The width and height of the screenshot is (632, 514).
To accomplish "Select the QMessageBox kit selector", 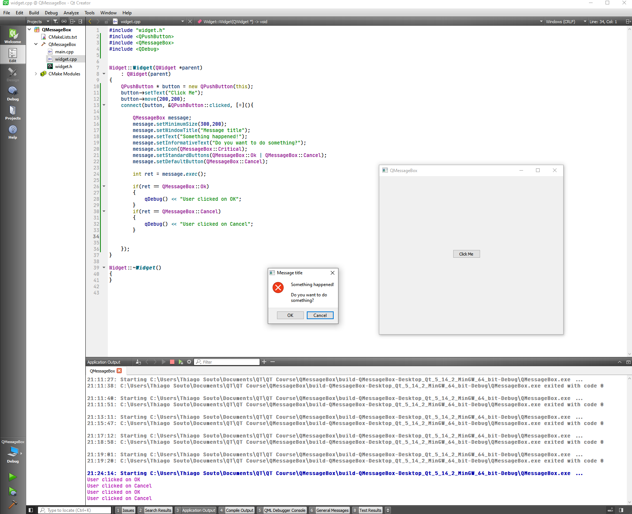I will (x=13, y=451).
